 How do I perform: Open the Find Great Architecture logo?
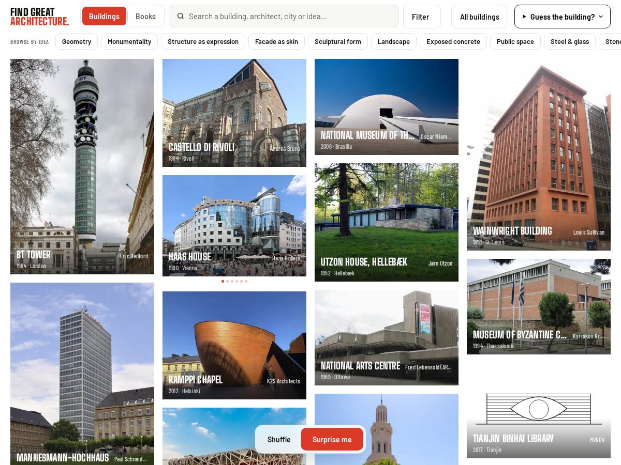pyautogui.click(x=39, y=17)
